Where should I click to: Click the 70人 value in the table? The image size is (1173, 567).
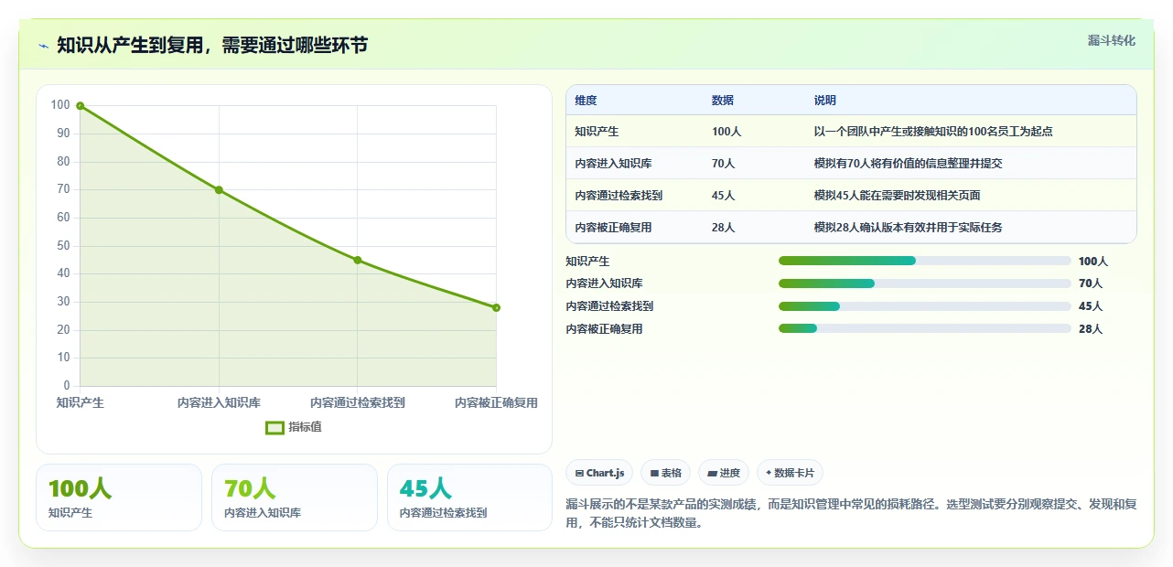(x=724, y=164)
